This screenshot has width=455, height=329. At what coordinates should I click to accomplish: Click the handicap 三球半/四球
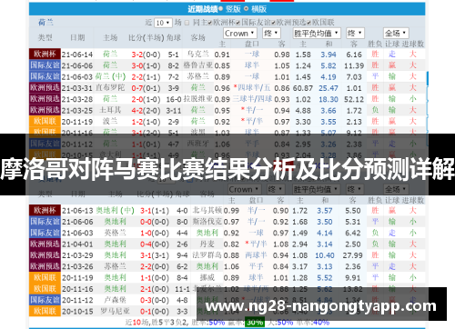pyautogui.click(x=252, y=99)
